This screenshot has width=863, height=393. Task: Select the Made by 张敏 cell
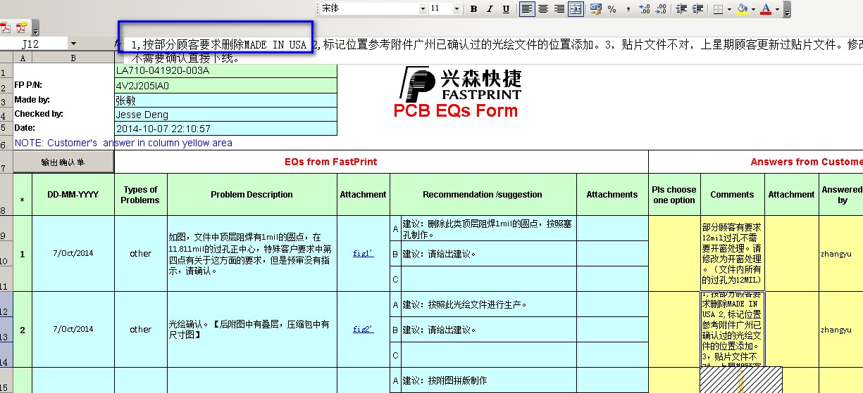tap(225, 100)
